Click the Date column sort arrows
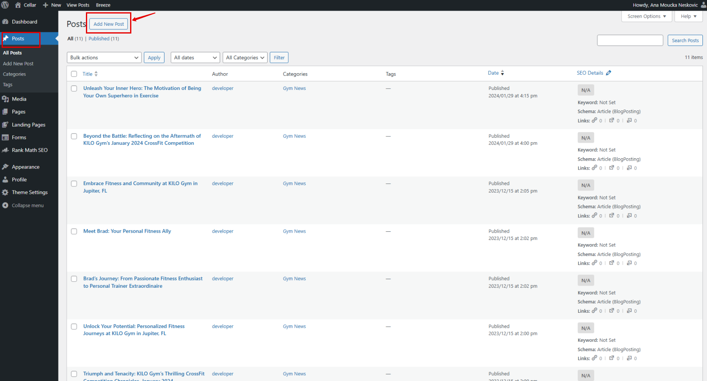This screenshot has width=707, height=381. (502, 73)
